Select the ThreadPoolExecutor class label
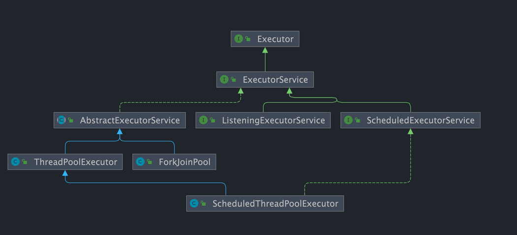Screen dimensions: 517x235 click(x=75, y=162)
